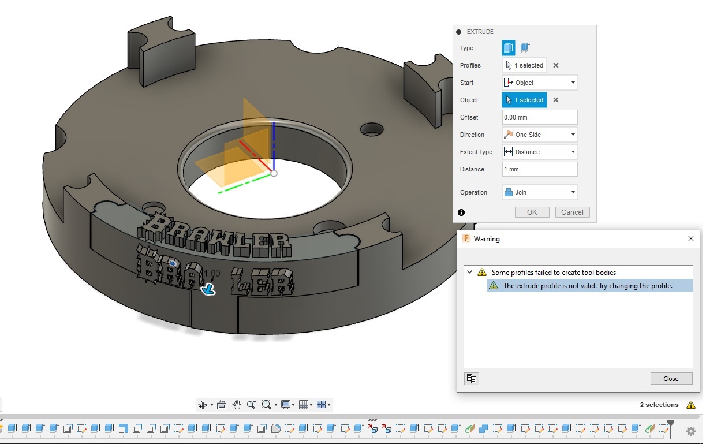This screenshot has height=444, width=706.
Task: Open the Zoom Window options dropdown arrow
Action: point(275,405)
